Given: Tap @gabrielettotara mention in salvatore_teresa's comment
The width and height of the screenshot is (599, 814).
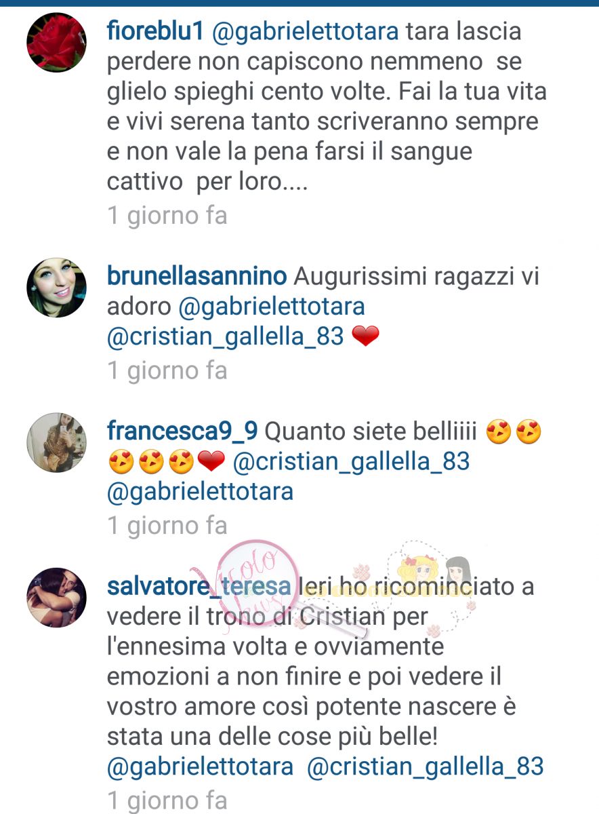Looking at the screenshot, I should (200, 768).
